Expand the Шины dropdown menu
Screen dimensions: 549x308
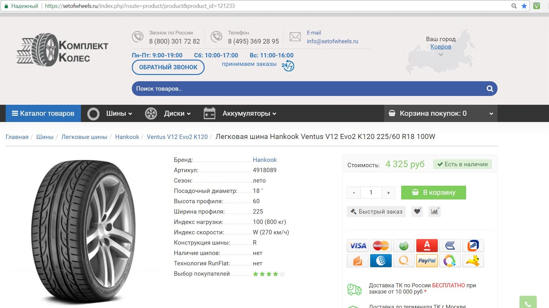click(x=119, y=114)
